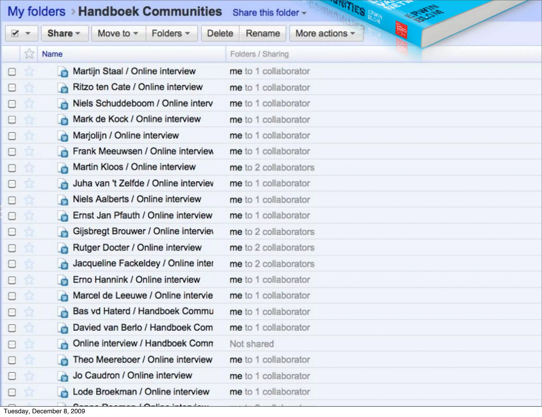Go to My folders breadcrumb link

coord(36,12)
